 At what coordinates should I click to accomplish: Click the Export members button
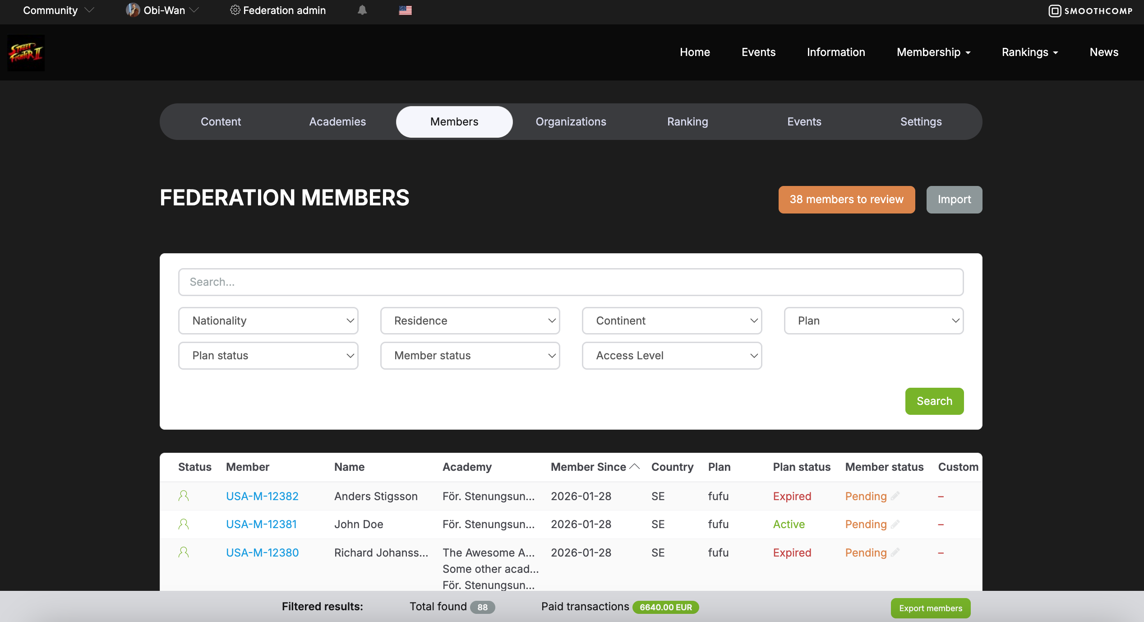(x=930, y=608)
